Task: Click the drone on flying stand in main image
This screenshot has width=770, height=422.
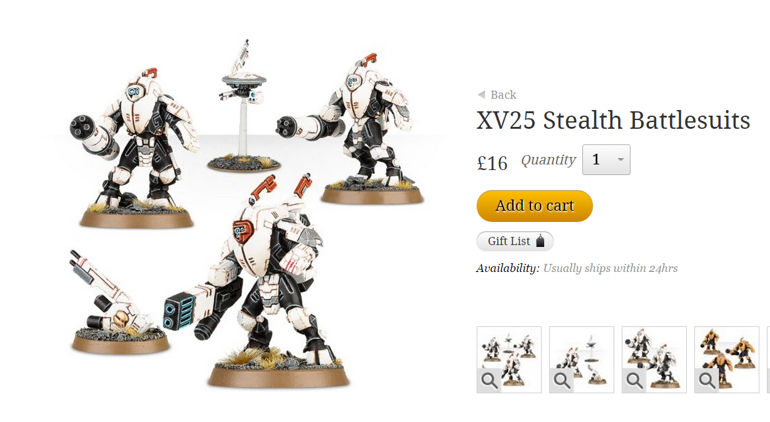Action: pos(243,105)
